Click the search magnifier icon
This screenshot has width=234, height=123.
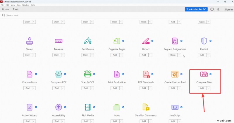tap(4, 15)
